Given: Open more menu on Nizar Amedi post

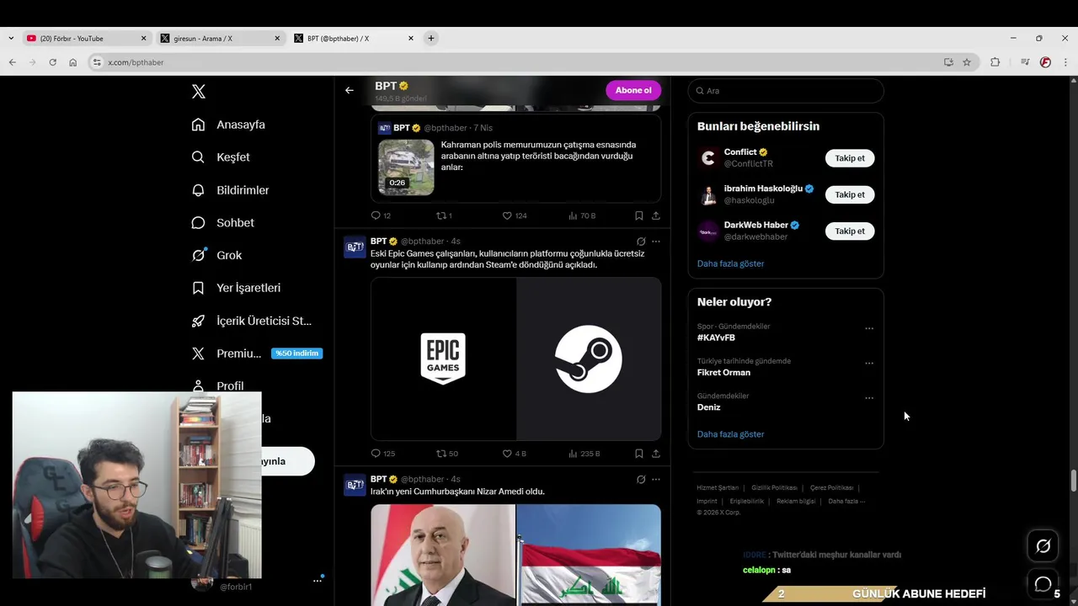Looking at the screenshot, I should 655,480.
